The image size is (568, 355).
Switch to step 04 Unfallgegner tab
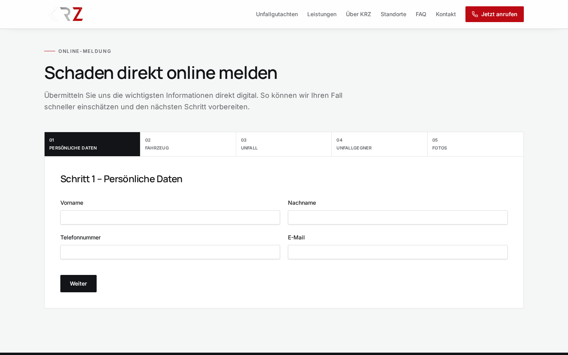click(x=379, y=144)
